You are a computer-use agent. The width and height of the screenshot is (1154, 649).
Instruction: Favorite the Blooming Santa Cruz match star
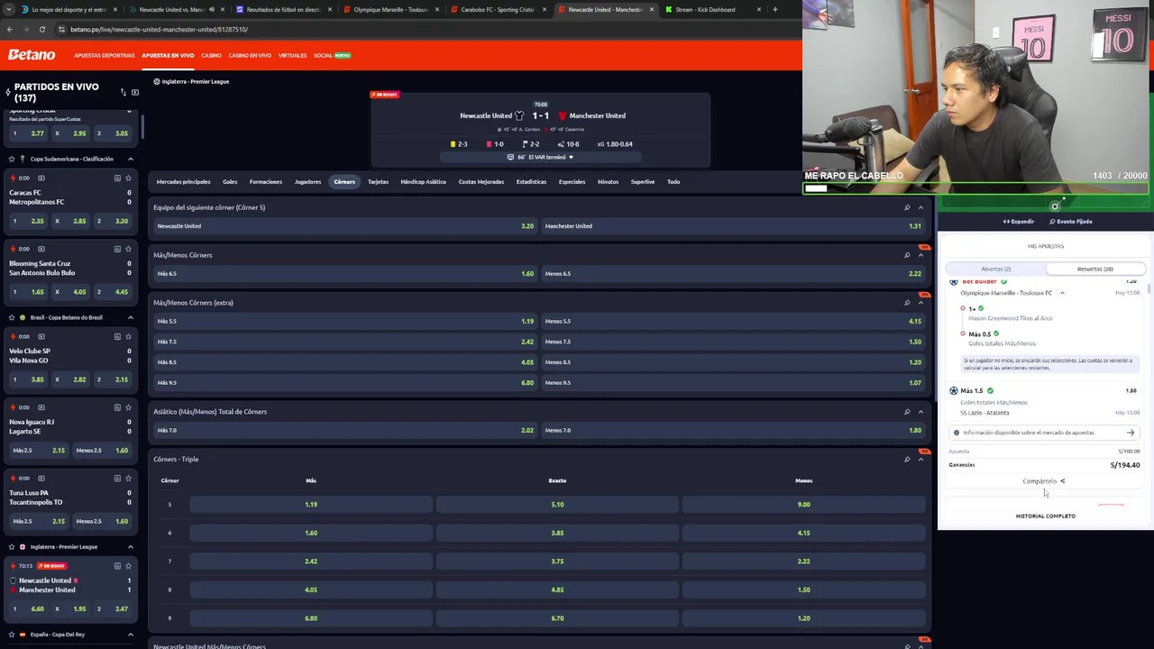tap(128, 249)
